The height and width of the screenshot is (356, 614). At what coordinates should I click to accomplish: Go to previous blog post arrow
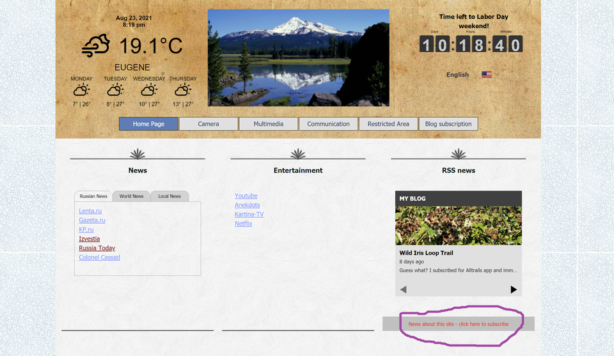pyautogui.click(x=404, y=290)
